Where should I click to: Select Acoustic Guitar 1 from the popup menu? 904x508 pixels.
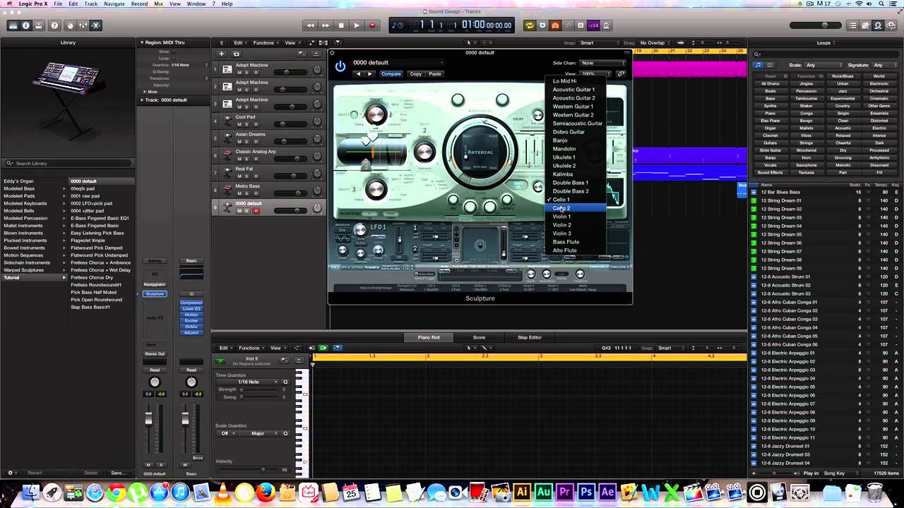click(576, 90)
